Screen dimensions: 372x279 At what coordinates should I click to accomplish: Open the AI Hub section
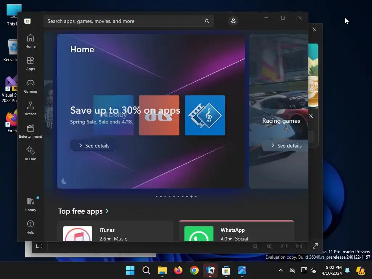[x=31, y=154]
